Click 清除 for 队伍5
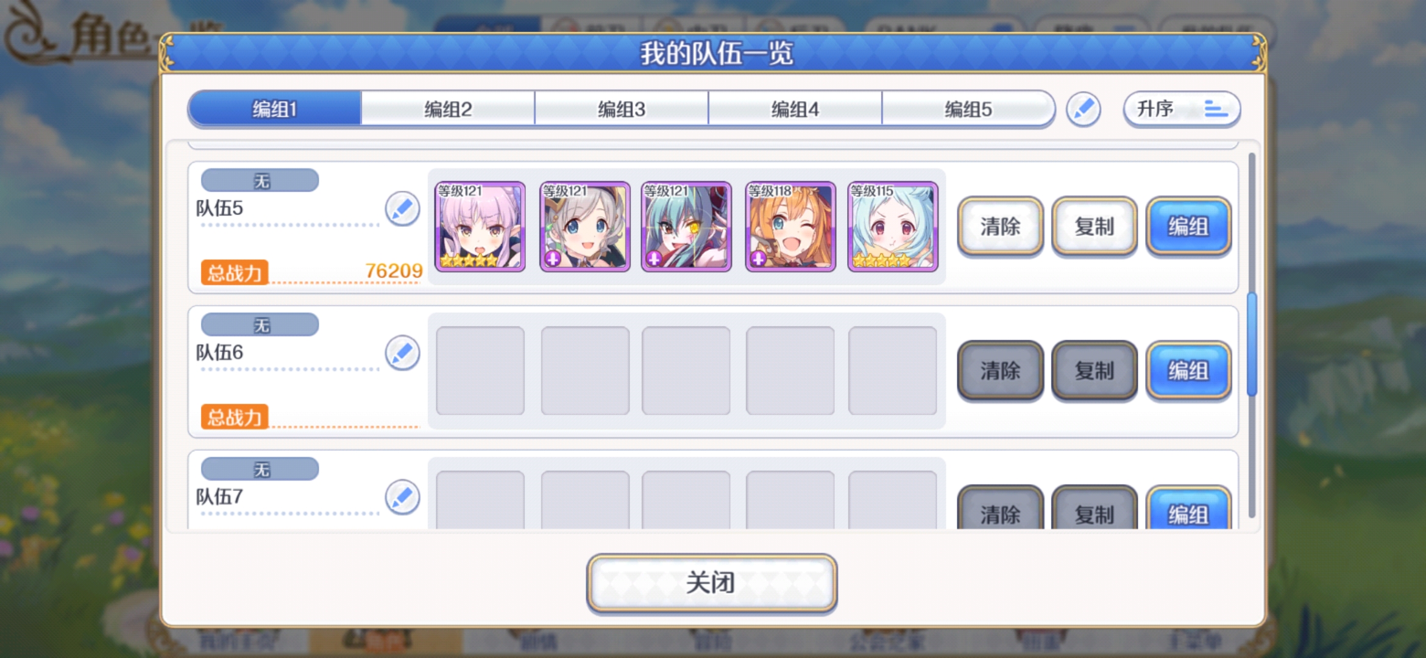The image size is (1426, 658). pos(1000,227)
